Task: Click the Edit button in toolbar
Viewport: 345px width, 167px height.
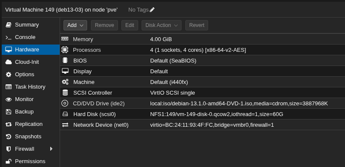Action: point(130,25)
